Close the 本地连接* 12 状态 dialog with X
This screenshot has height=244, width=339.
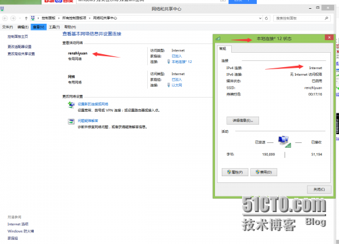(x=330, y=37)
